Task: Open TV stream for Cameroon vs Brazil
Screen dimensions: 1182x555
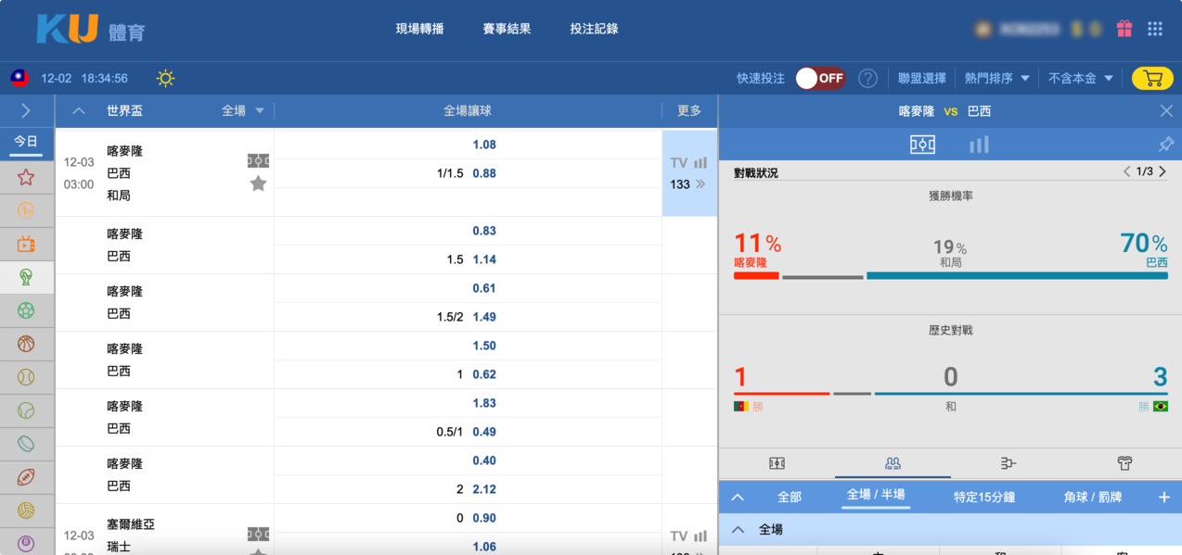Action: click(679, 162)
